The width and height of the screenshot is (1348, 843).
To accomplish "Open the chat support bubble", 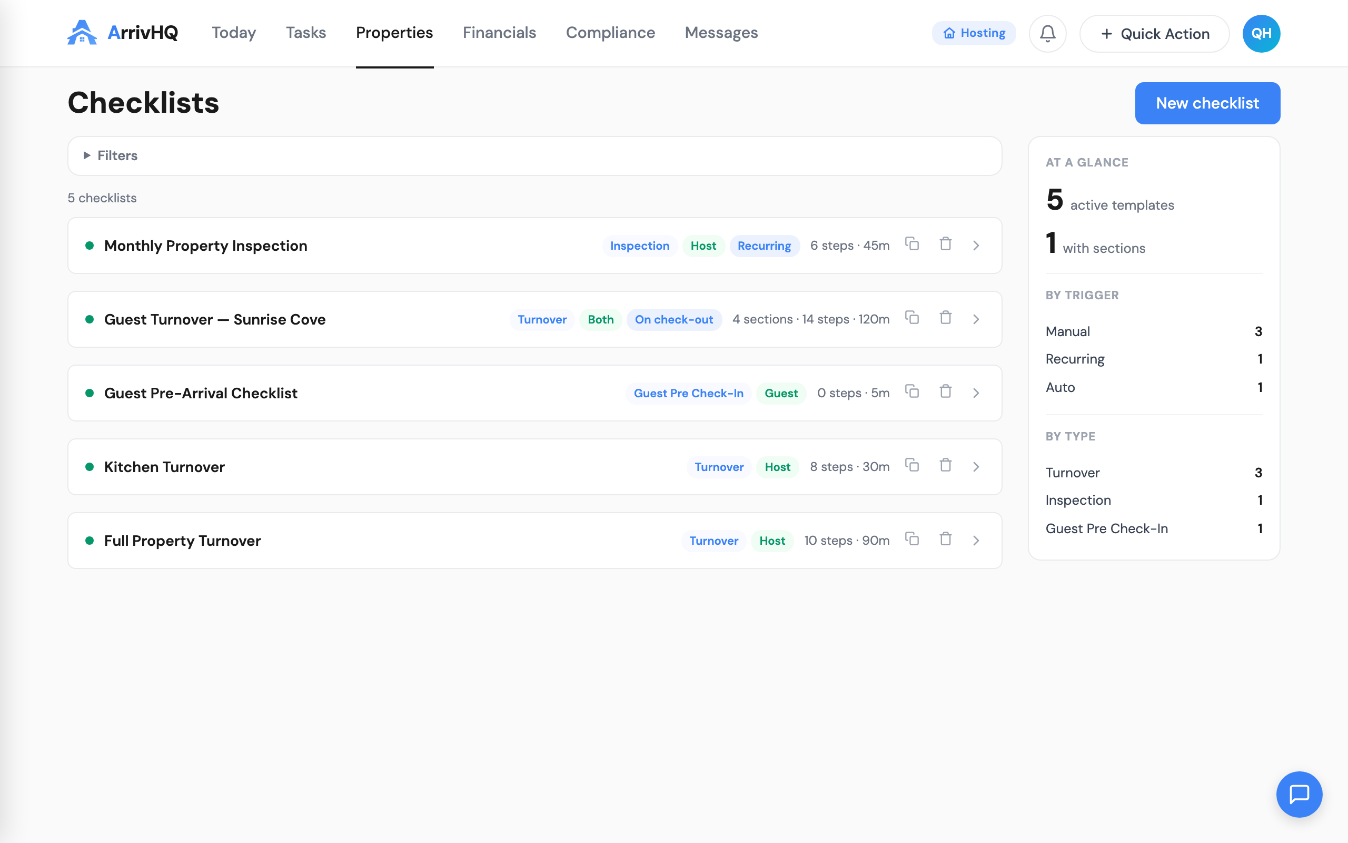I will tap(1299, 794).
